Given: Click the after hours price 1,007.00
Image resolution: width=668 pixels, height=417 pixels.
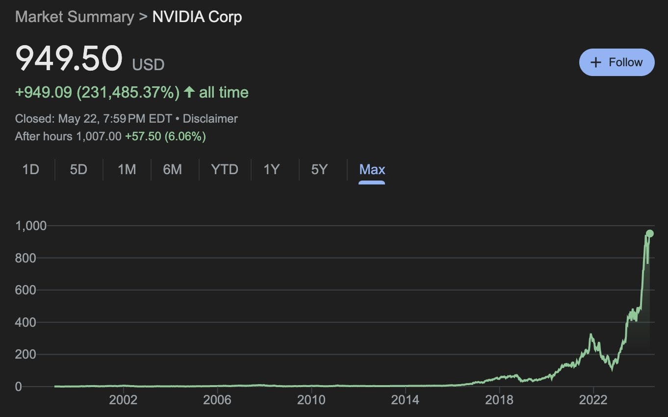Looking at the screenshot, I should 99,136.
